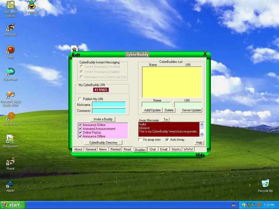Open the Remind tab

click(x=116, y=149)
